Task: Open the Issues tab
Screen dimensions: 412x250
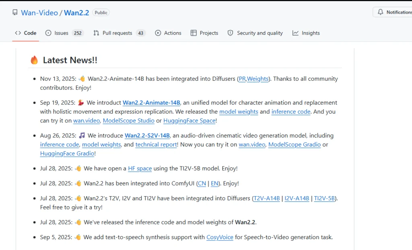Action: [64, 33]
